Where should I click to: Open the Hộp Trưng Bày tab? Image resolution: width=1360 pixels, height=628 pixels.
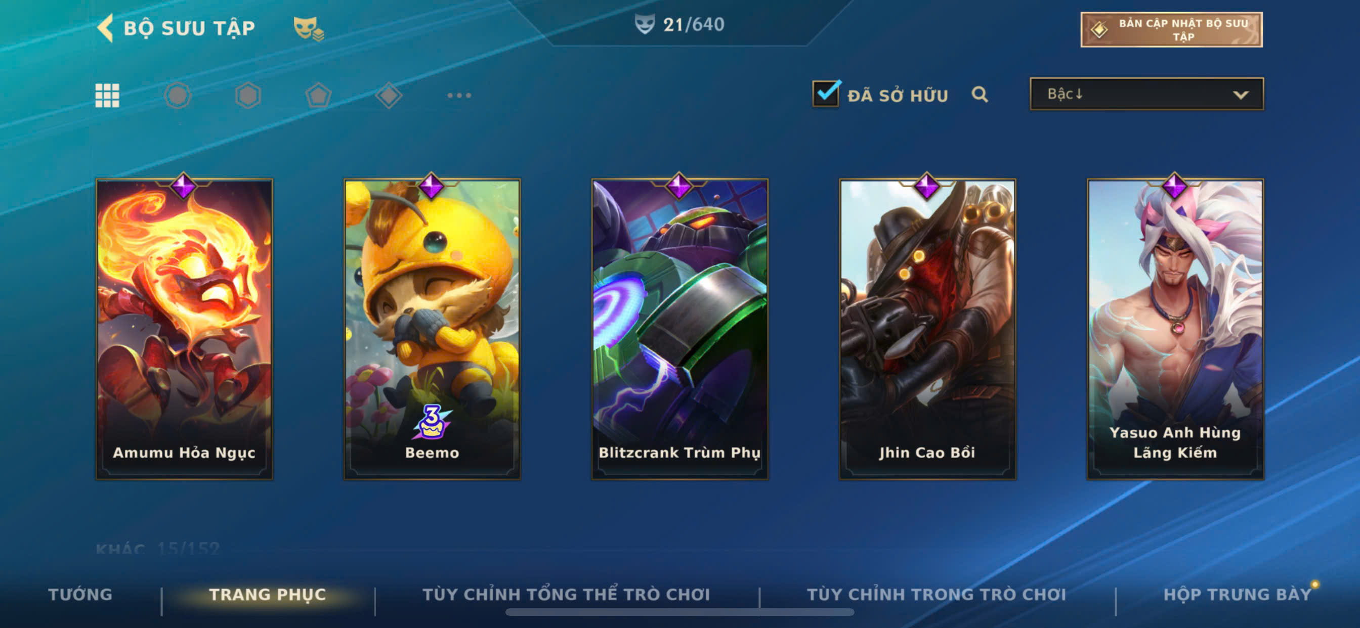coord(1238,594)
